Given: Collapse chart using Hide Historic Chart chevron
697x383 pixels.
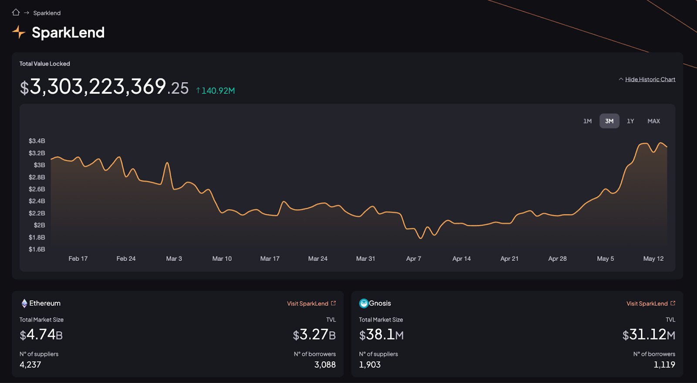Looking at the screenshot, I should 621,79.
